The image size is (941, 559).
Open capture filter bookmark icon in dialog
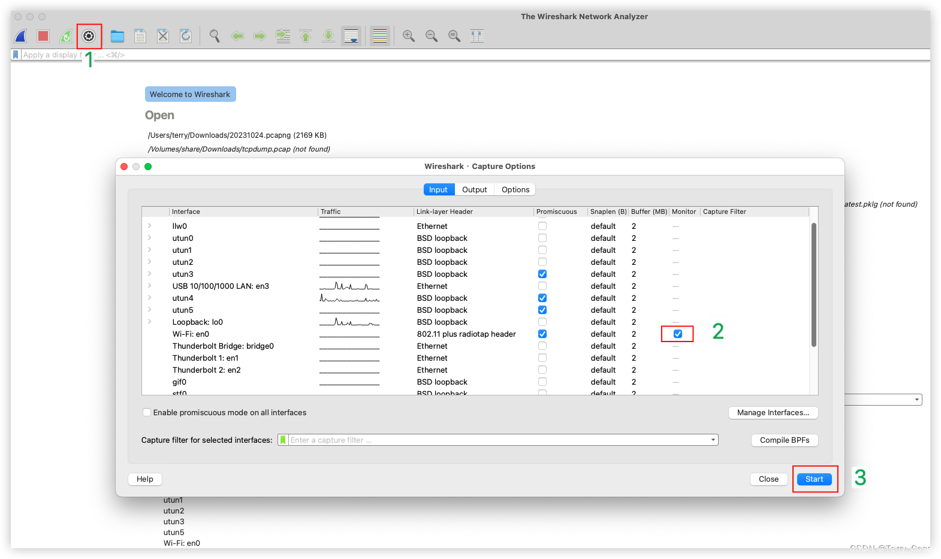[283, 440]
